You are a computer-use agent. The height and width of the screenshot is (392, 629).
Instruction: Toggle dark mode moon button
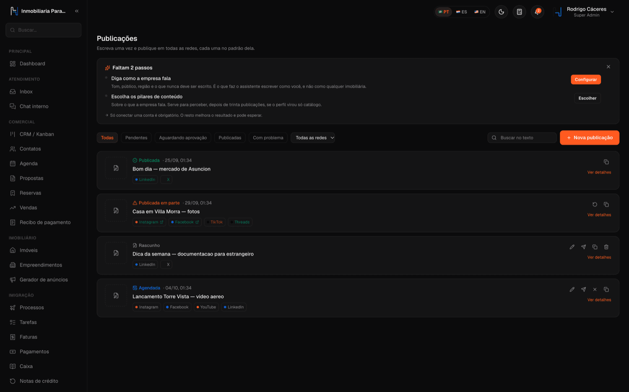coord(501,12)
